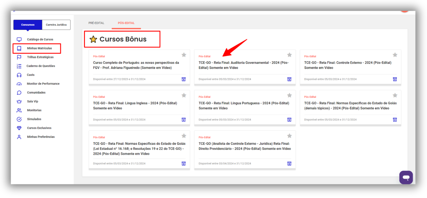Viewport: 427px width, 198px height.
Task: Open Cursos Exclusivos in the sidebar
Action: 39,128
